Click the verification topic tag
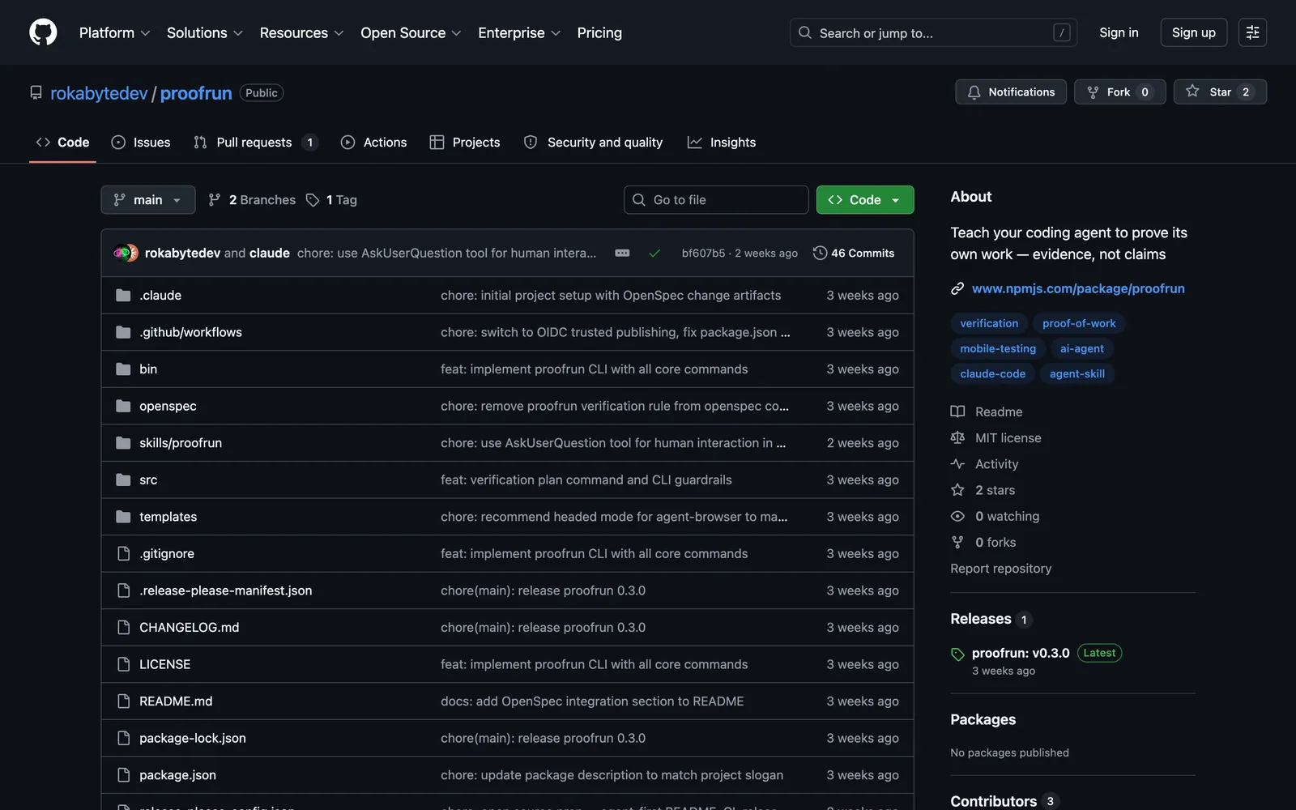Image resolution: width=1296 pixels, height=810 pixels. pos(989,323)
